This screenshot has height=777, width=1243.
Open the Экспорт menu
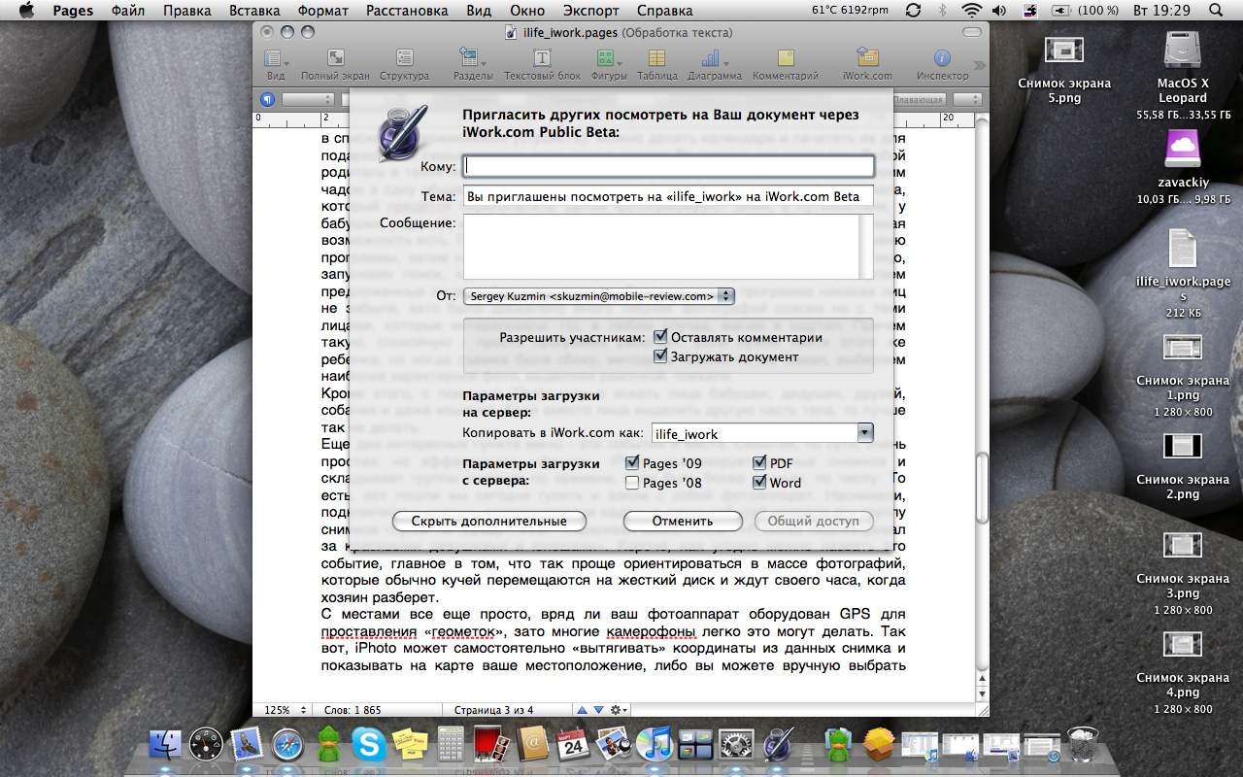pos(591,10)
